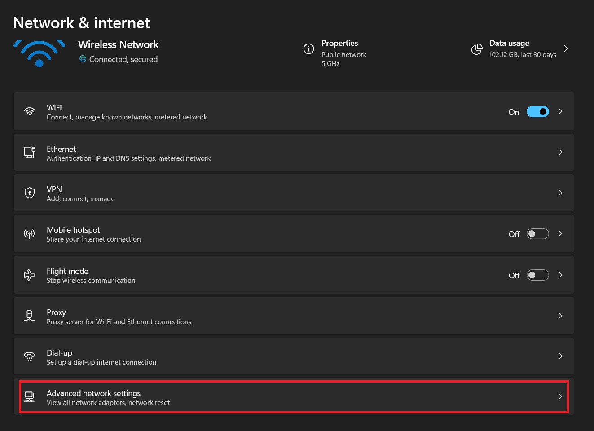Click the Add, connect, manage description
Viewport: 594px width, 431px height.
tap(81, 199)
